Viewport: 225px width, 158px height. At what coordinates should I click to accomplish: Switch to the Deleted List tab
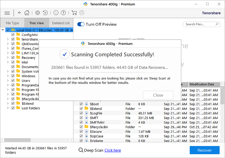pos(61,23)
